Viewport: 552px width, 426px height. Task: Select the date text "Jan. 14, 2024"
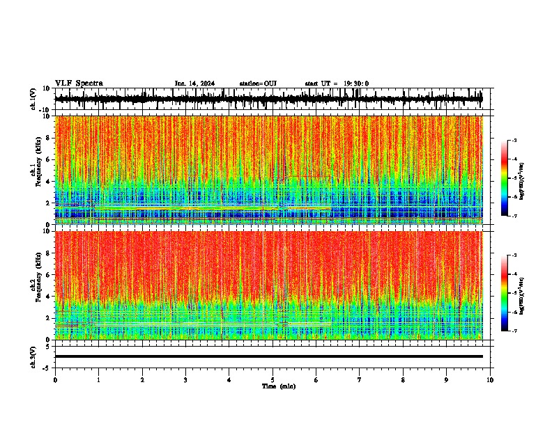(194, 84)
